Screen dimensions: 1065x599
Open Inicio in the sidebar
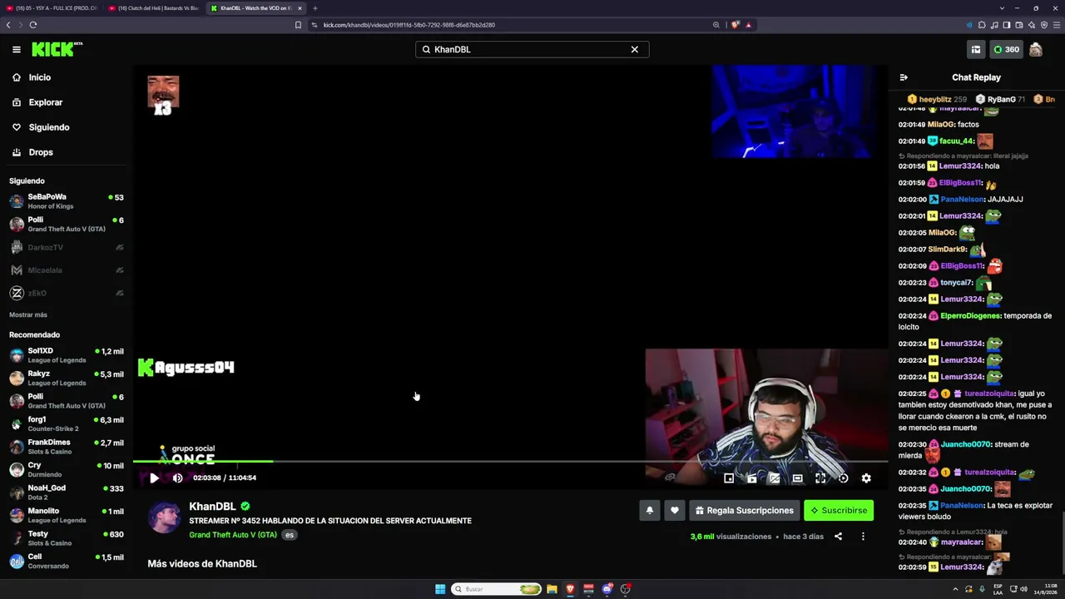(x=40, y=77)
